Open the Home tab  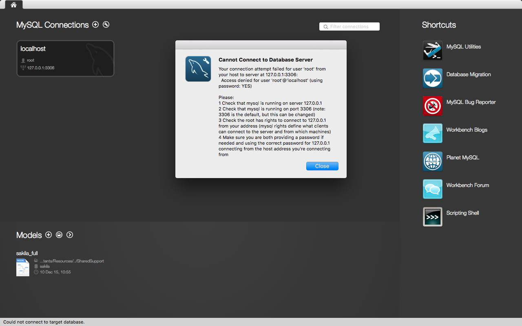coord(13,5)
